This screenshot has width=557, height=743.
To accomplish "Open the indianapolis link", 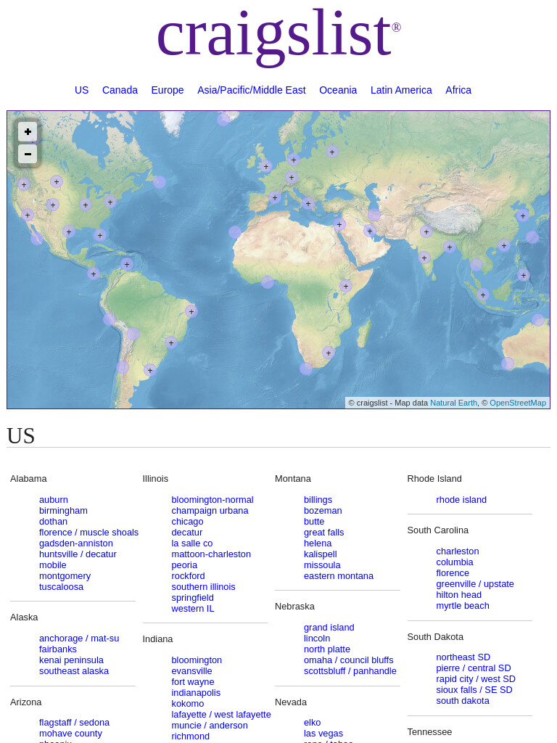I will (x=196, y=693).
